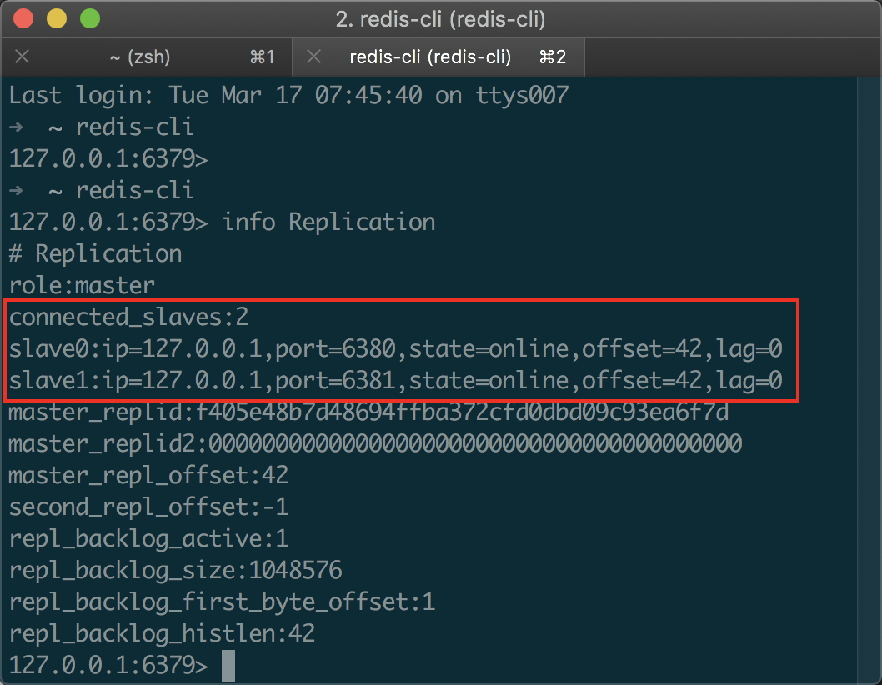Click the 'master_repl_offset:42' line
Image resolution: width=882 pixels, height=685 pixels.
point(148,476)
